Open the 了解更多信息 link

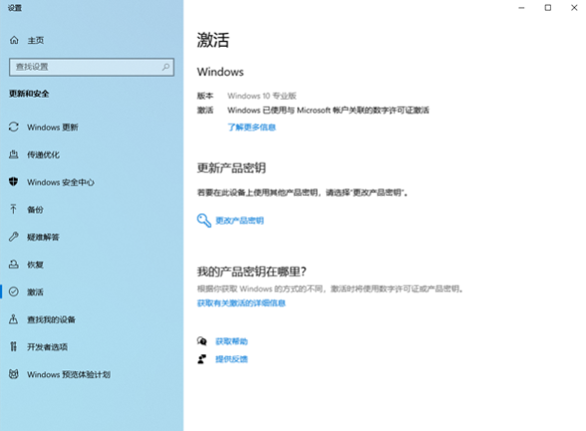click(251, 127)
